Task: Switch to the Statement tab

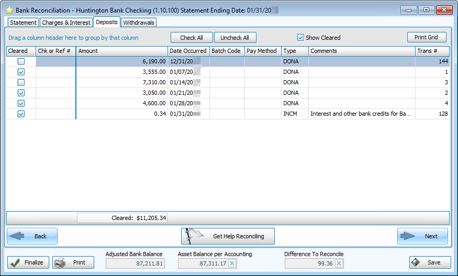Action: [x=23, y=23]
